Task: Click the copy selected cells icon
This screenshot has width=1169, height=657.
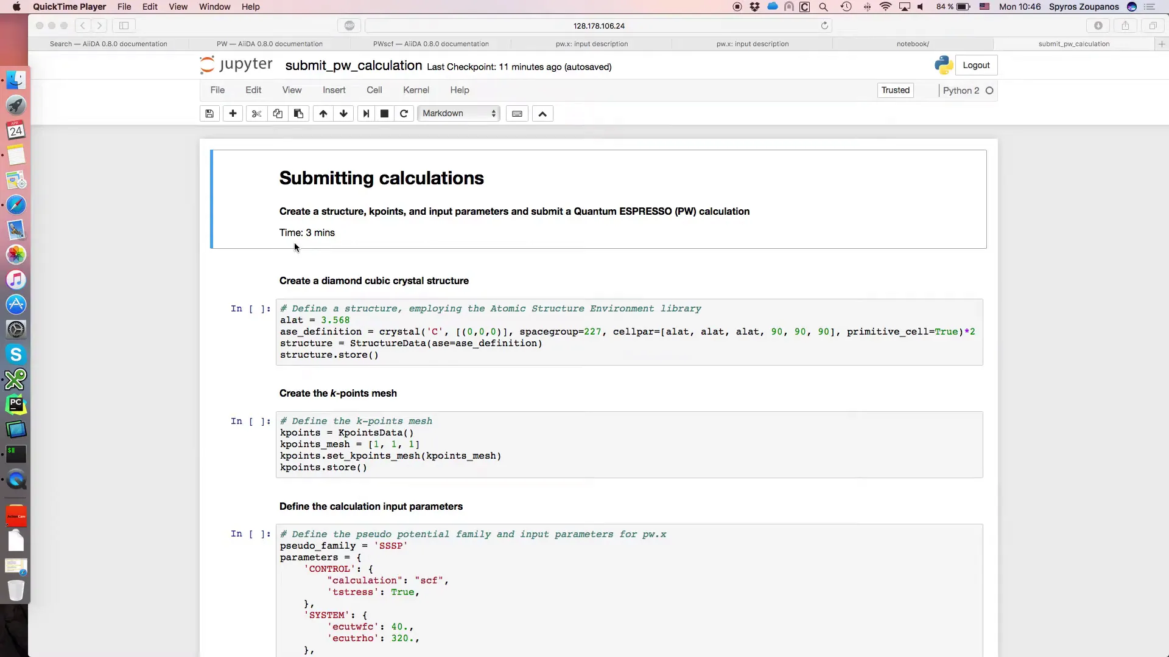Action: [277, 113]
